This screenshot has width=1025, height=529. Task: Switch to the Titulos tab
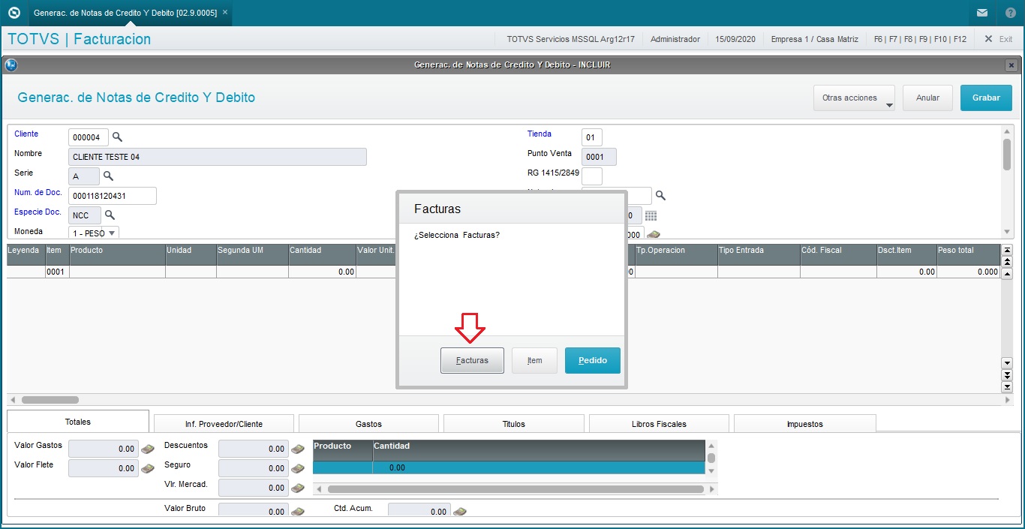[x=514, y=424]
